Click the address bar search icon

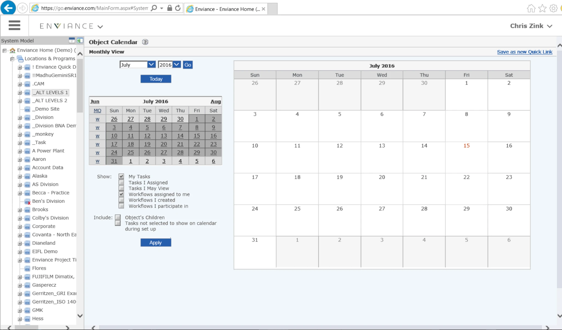pos(154,8)
